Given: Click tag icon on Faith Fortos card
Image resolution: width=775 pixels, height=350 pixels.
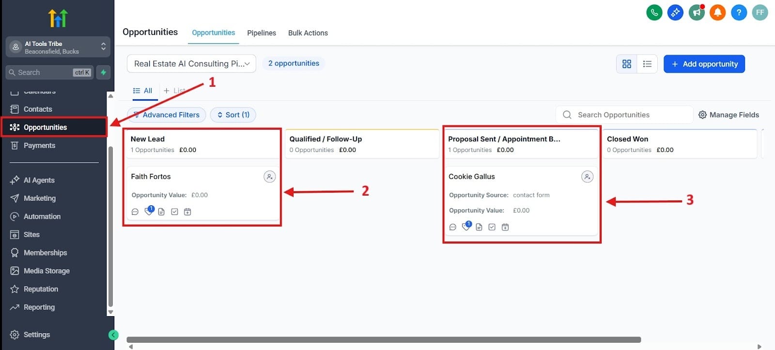Looking at the screenshot, I should [x=149, y=211].
